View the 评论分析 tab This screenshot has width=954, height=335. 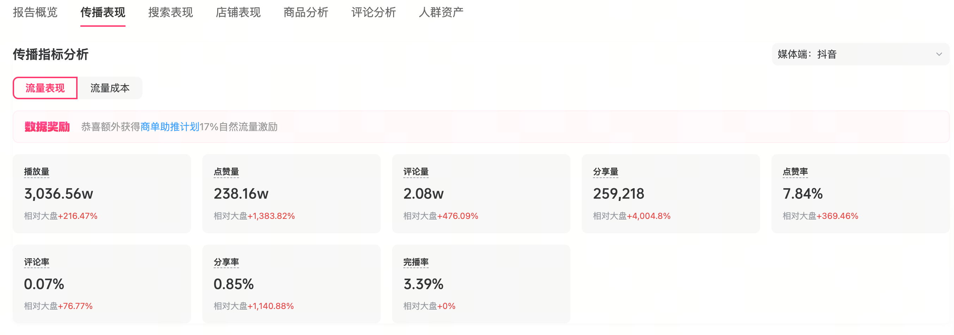[374, 12]
